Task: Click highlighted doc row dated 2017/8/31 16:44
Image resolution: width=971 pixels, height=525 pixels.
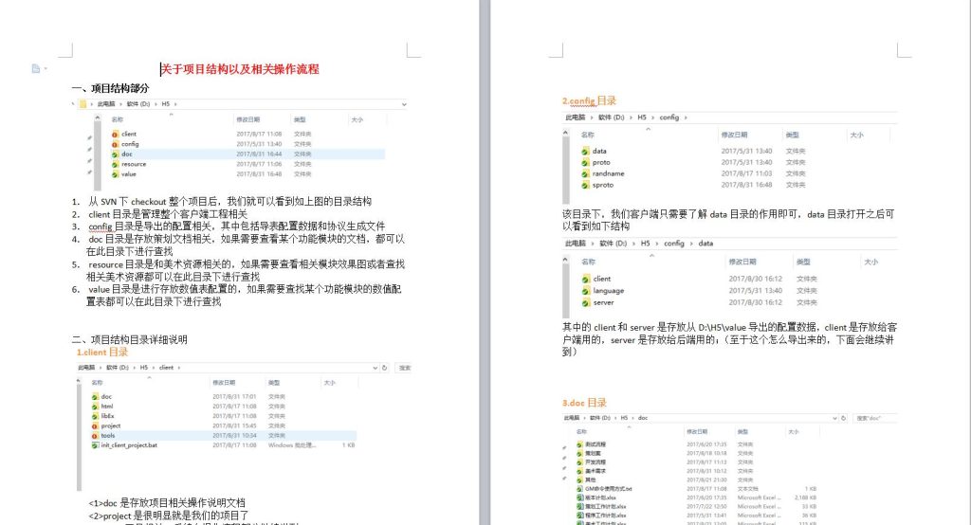Action: pyautogui.click(x=247, y=154)
